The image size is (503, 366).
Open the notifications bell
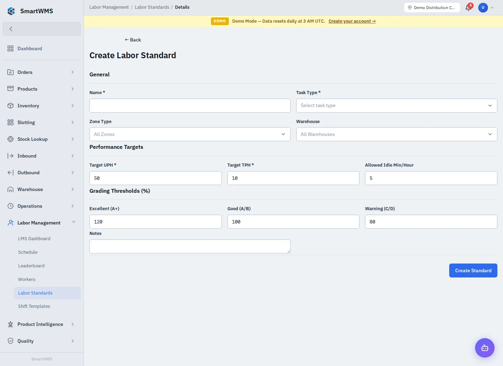(468, 8)
